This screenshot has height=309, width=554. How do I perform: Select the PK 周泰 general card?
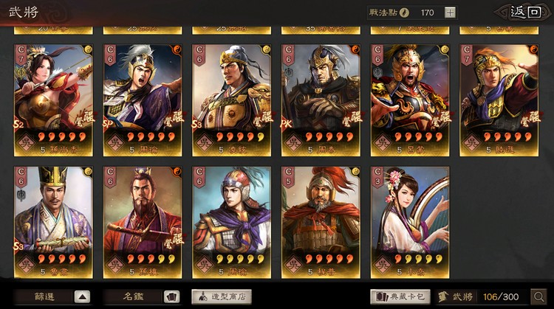(321, 100)
